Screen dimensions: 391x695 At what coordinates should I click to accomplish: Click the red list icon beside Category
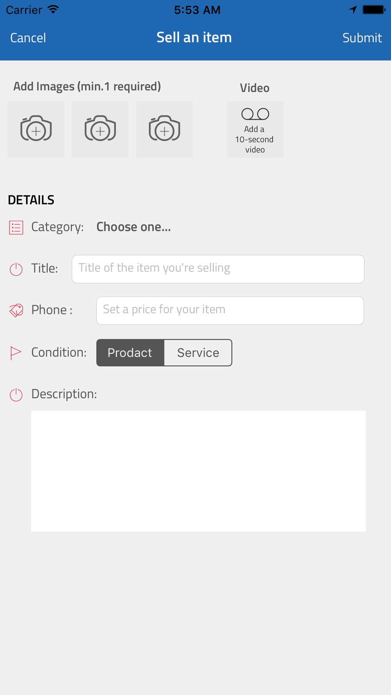(x=16, y=227)
